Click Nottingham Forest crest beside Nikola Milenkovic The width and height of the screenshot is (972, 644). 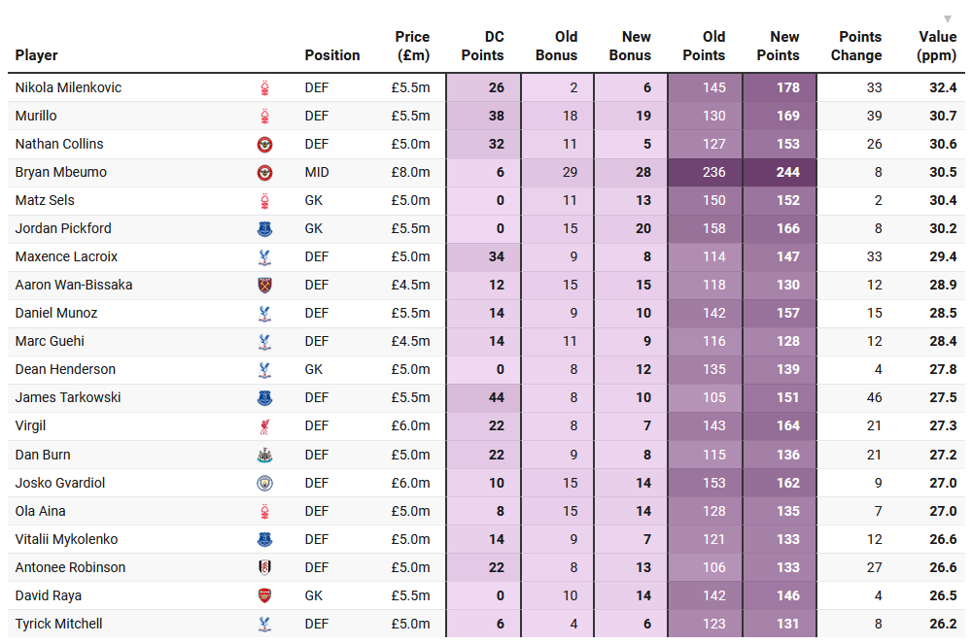264,87
